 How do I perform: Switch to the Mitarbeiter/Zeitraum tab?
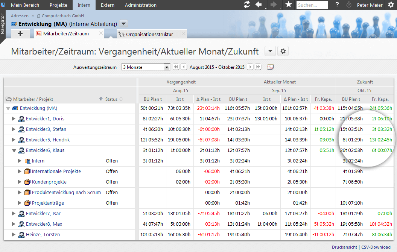click(x=66, y=33)
